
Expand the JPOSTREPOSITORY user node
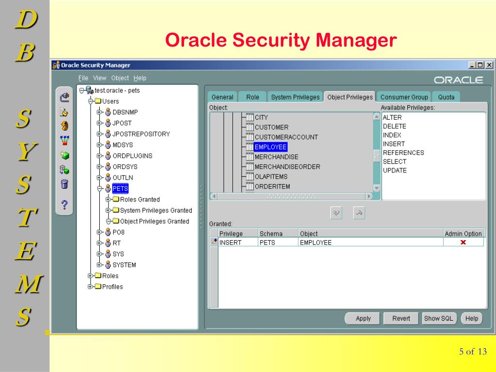click(x=99, y=134)
